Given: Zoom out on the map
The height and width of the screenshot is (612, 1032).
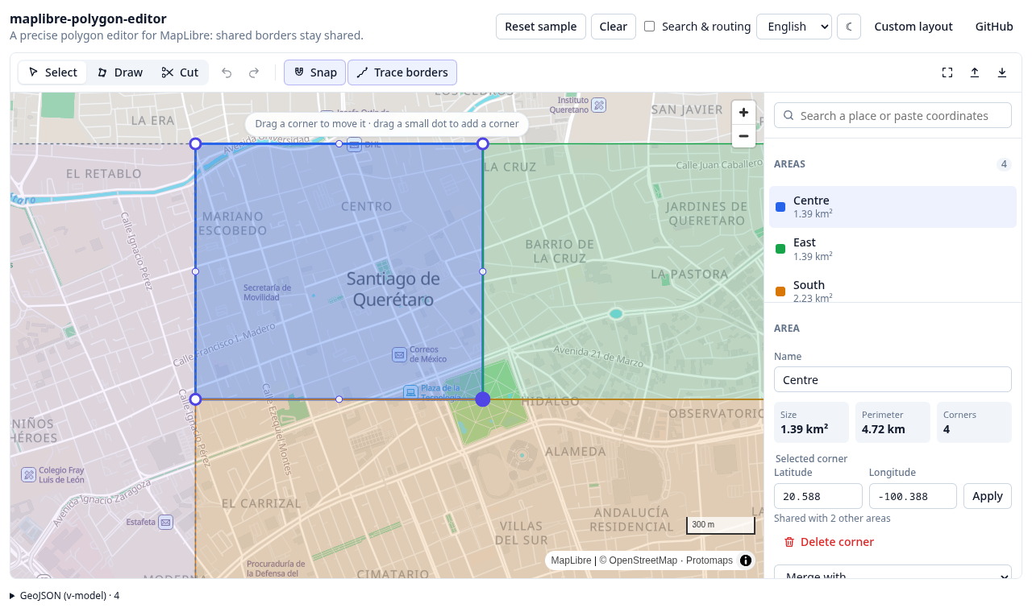Looking at the screenshot, I should point(743,136).
